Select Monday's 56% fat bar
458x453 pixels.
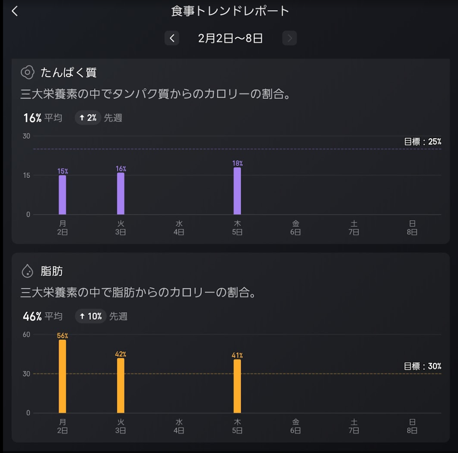pyautogui.click(x=62, y=377)
